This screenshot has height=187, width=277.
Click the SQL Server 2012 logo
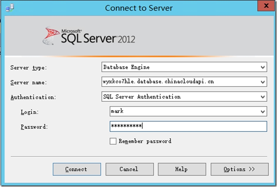pyautogui.click(x=89, y=36)
